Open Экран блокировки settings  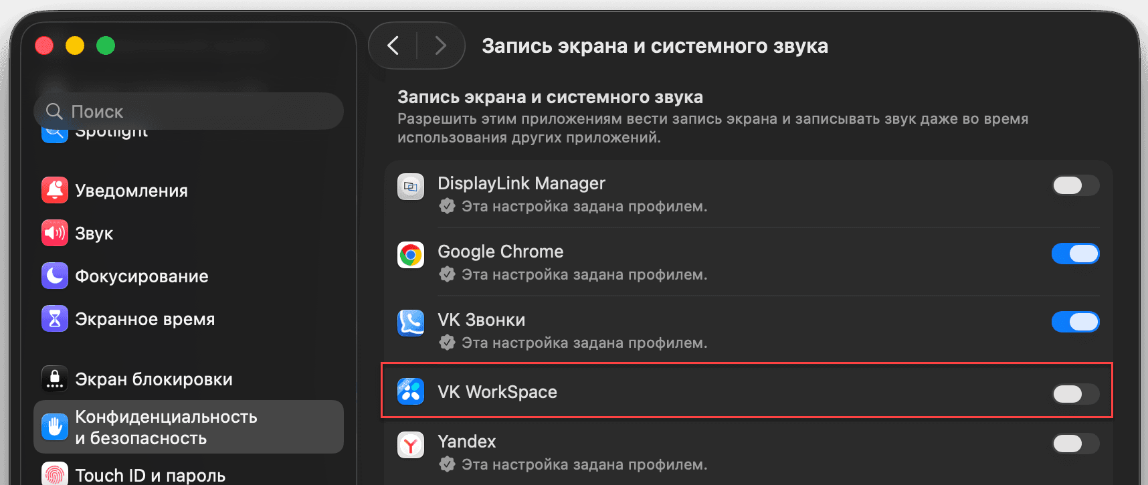(189, 379)
